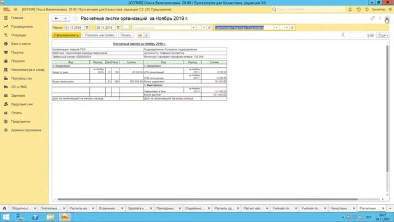Screen dimensions: 394x222
Task: Click the horizontal scrollbar of report
Action: coord(207,199)
